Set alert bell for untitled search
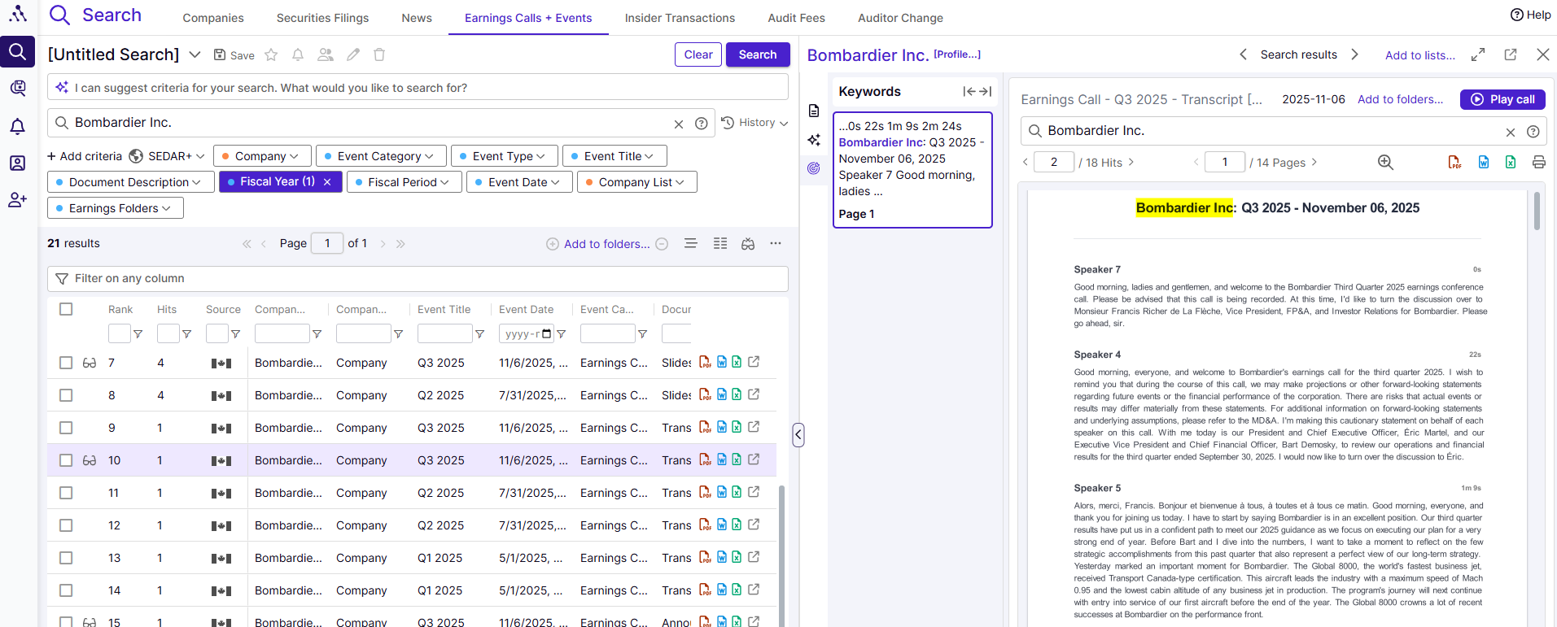This screenshot has height=627, width=1557. point(298,54)
